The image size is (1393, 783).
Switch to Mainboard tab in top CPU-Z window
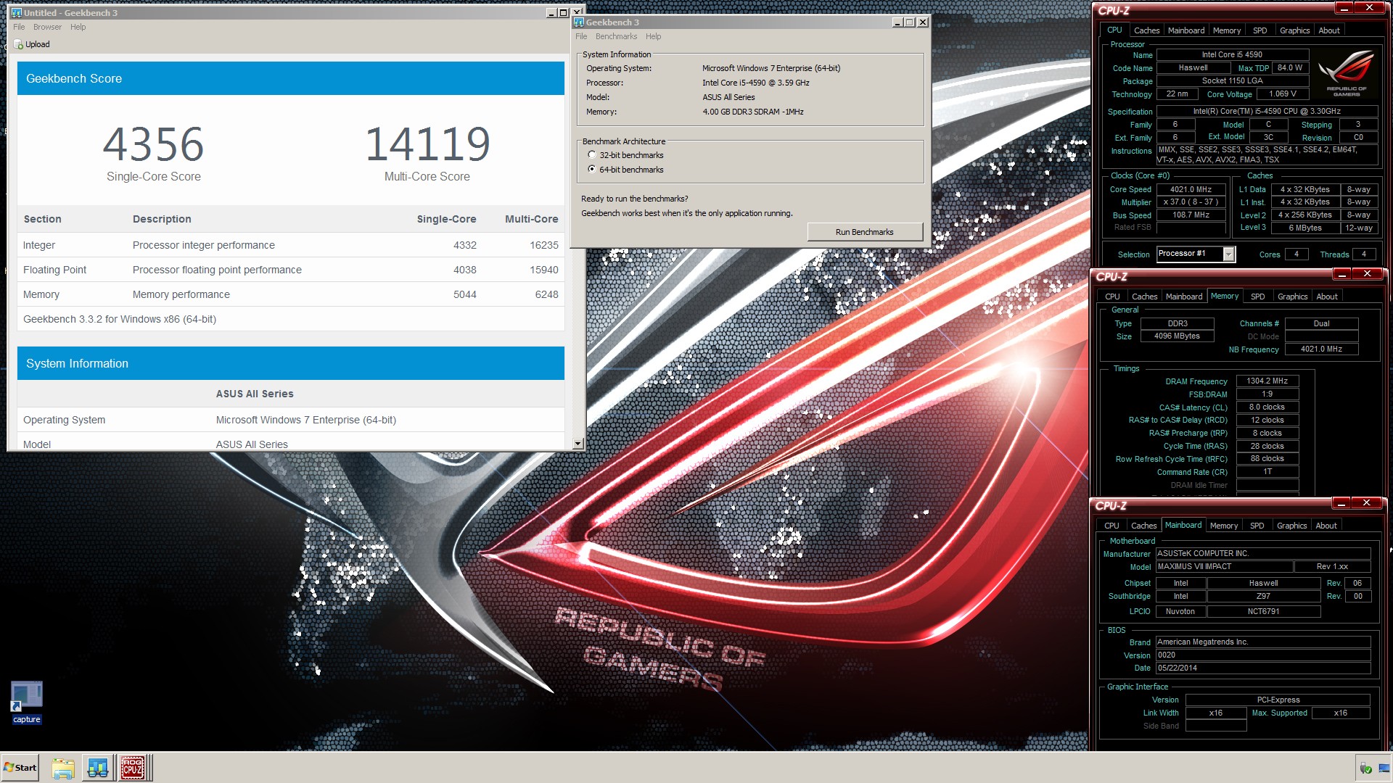[x=1186, y=30]
